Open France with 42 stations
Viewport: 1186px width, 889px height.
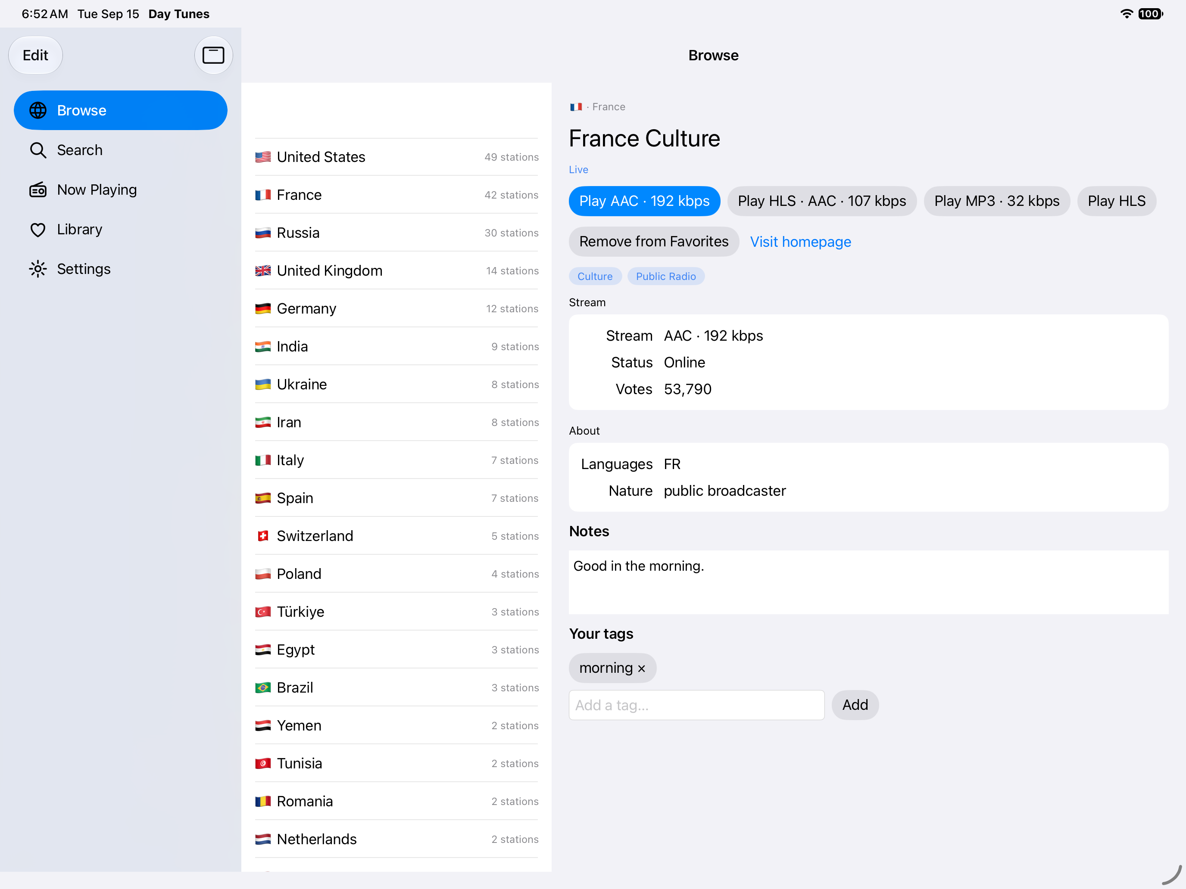[x=397, y=195]
